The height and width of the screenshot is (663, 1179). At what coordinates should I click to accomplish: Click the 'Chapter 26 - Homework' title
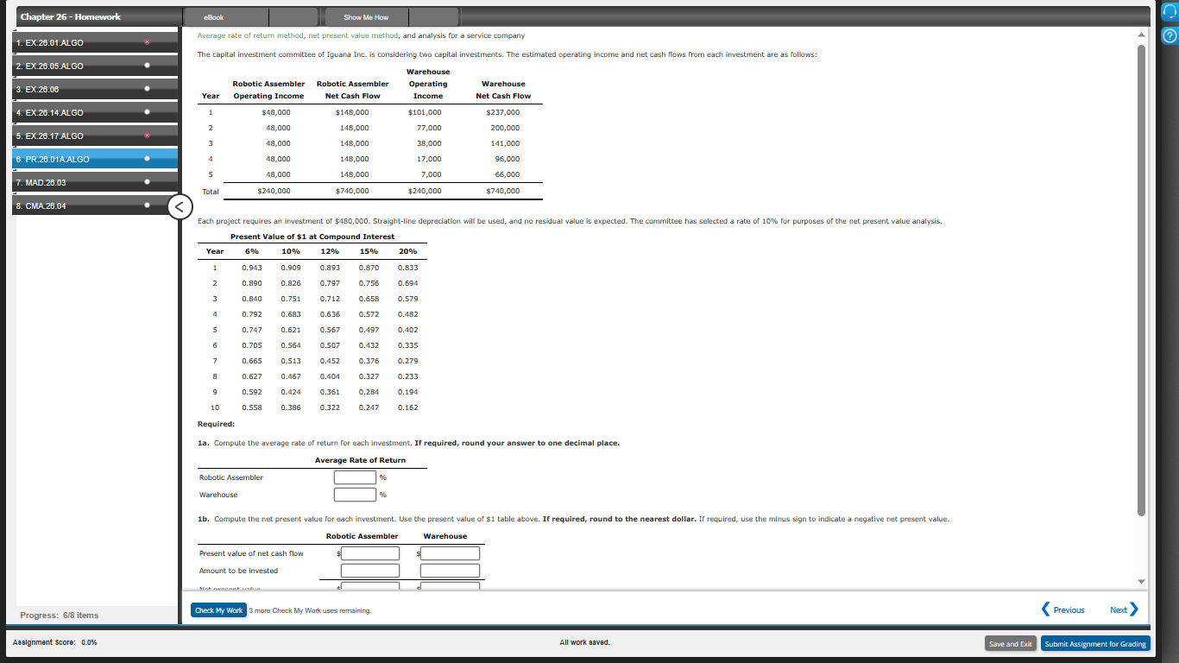tap(71, 16)
